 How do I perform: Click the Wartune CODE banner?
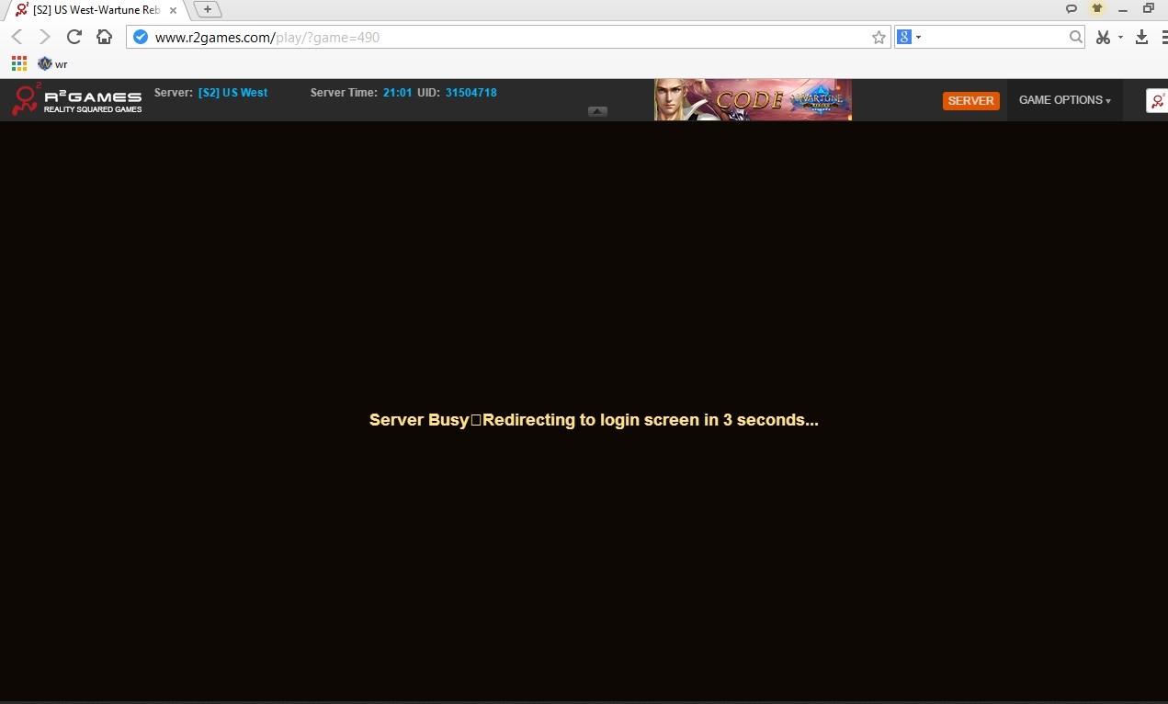pyautogui.click(x=753, y=99)
